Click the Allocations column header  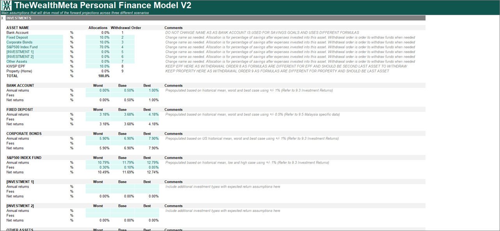tap(98, 28)
